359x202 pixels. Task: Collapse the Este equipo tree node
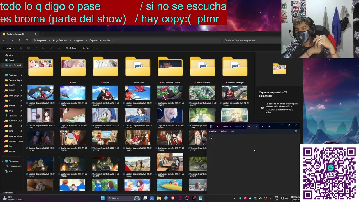(3, 161)
